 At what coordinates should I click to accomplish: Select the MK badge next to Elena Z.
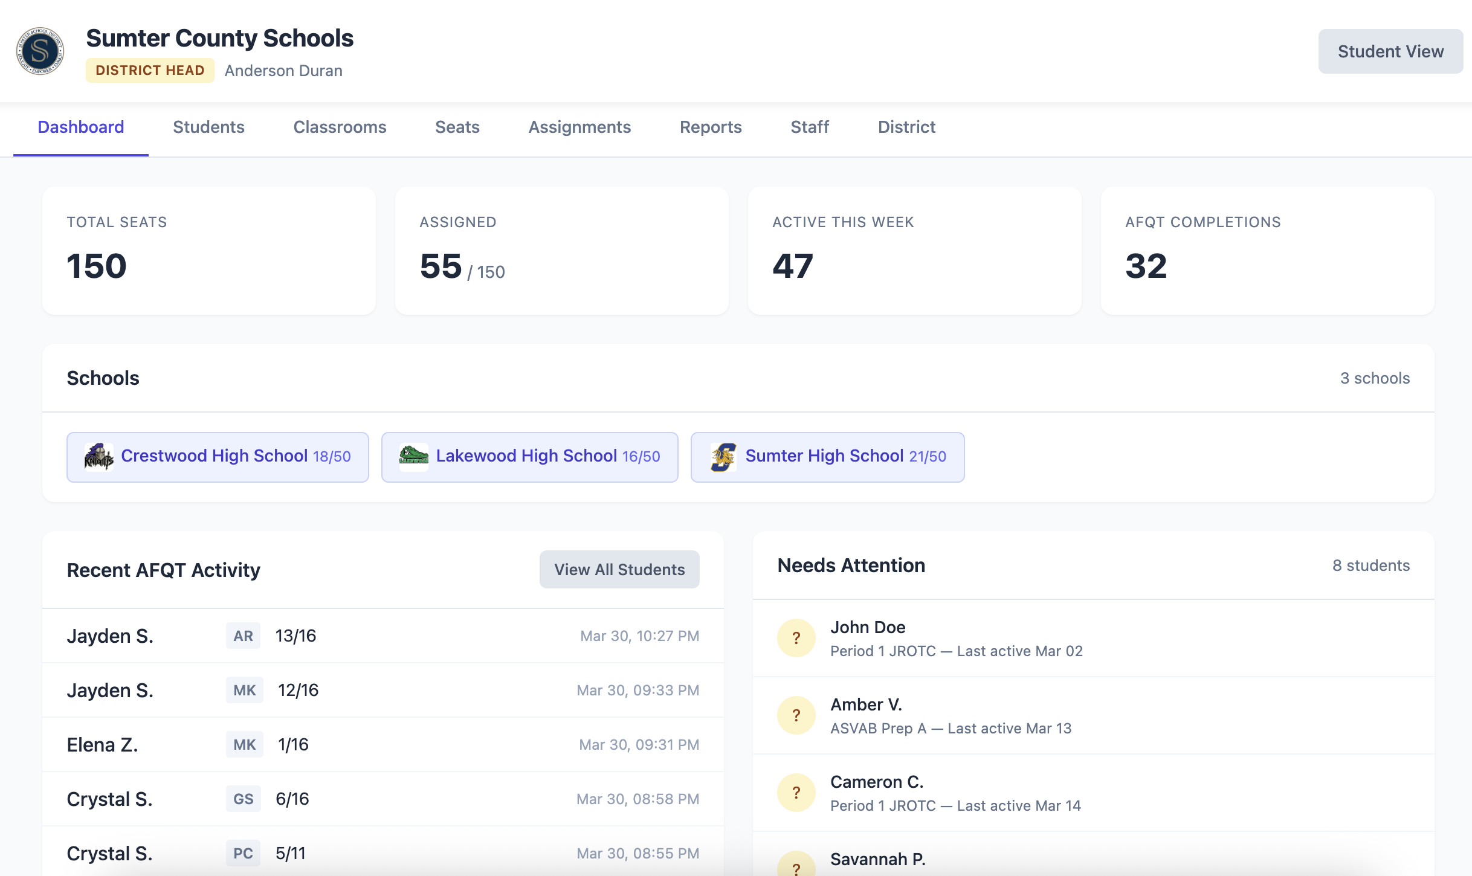click(244, 744)
